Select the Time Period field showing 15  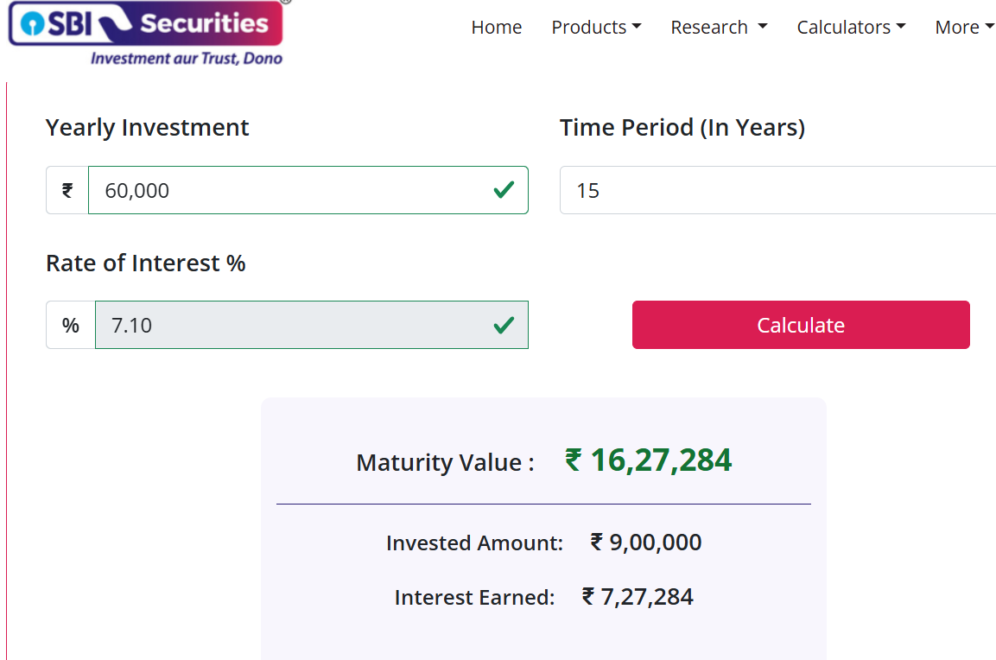[777, 190]
